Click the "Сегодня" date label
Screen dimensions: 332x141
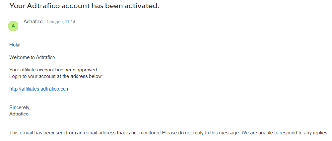coord(54,22)
